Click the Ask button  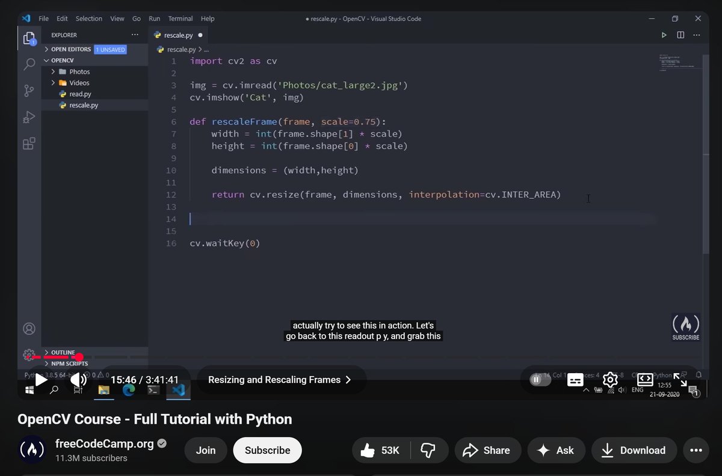tap(557, 450)
